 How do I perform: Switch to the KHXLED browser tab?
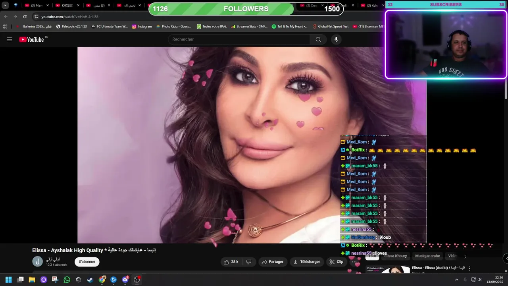[67, 6]
